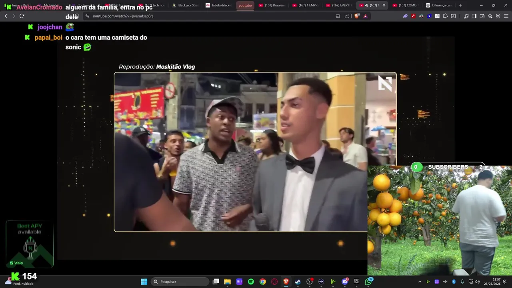Click the papai_boi chat username
This screenshot has width=512, height=288.
click(x=48, y=38)
